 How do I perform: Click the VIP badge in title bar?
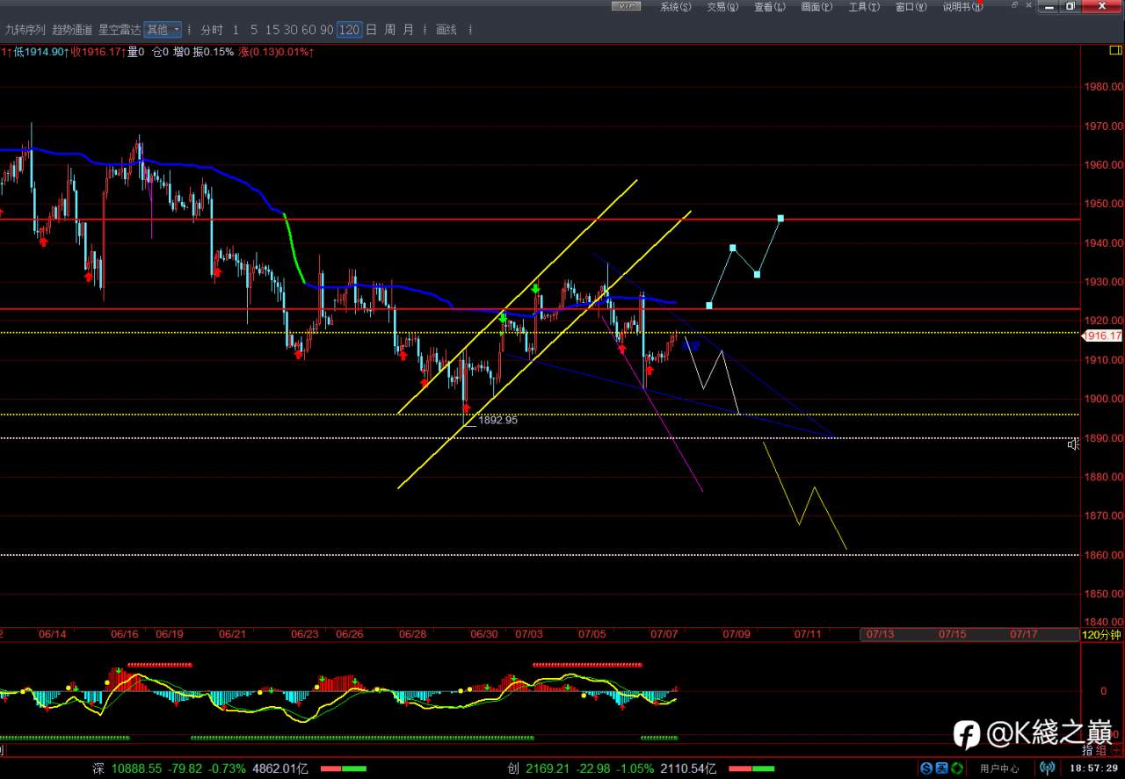click(x=626, y=6)
